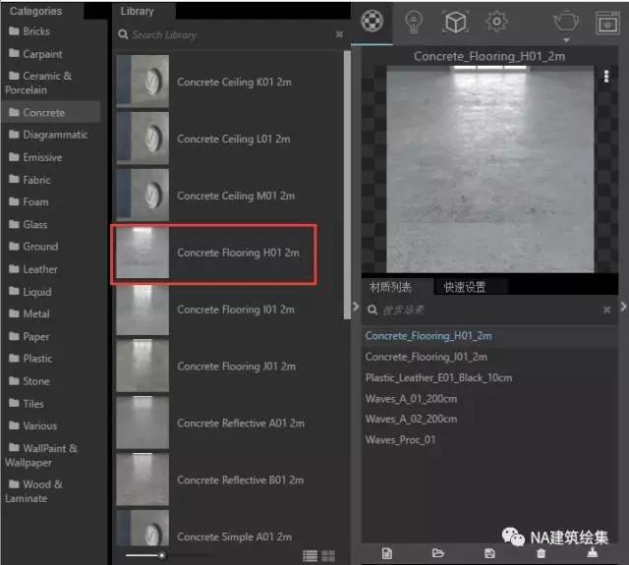Select Concrete_Flooring_I01_2m in material list

tap(426, 357)
